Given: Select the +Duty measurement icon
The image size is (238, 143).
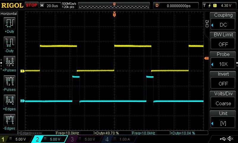Looking at the screenshot, I should point(9,23).
